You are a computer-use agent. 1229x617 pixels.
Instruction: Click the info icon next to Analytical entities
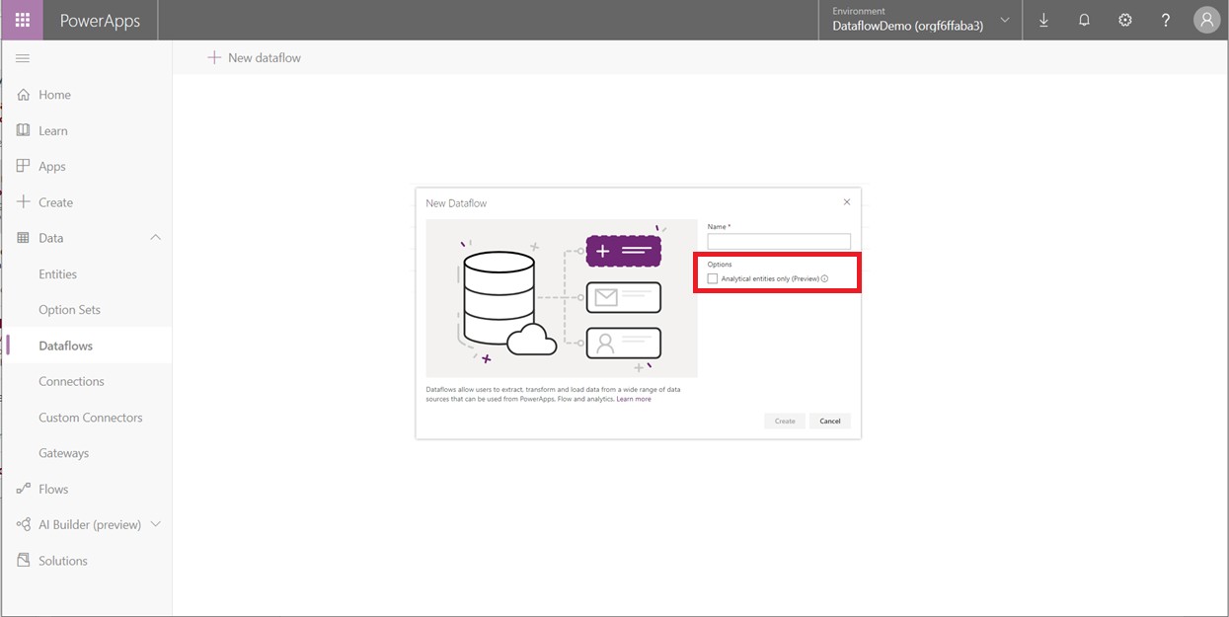[x=826, y=278]
